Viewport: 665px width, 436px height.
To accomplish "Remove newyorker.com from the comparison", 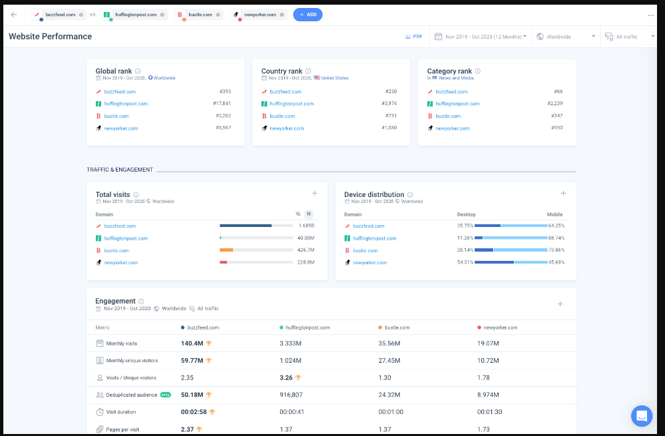I will pyautogui.click(x=282, y=14).
